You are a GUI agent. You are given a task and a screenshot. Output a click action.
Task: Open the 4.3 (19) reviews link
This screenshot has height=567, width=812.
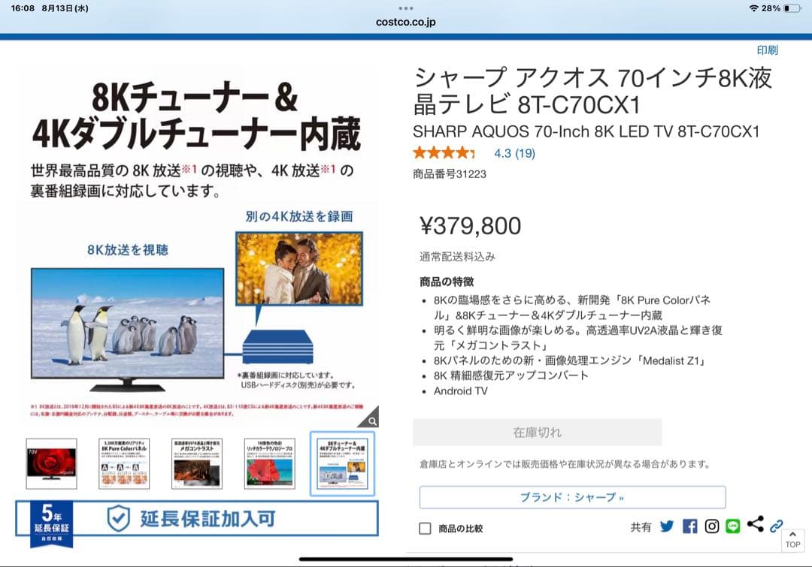(514, 153)
